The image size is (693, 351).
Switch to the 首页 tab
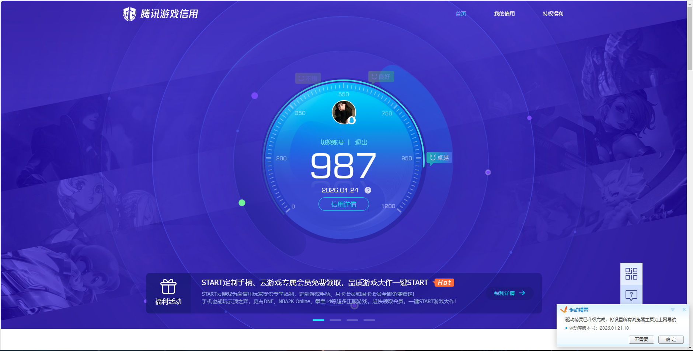point(460,14)
